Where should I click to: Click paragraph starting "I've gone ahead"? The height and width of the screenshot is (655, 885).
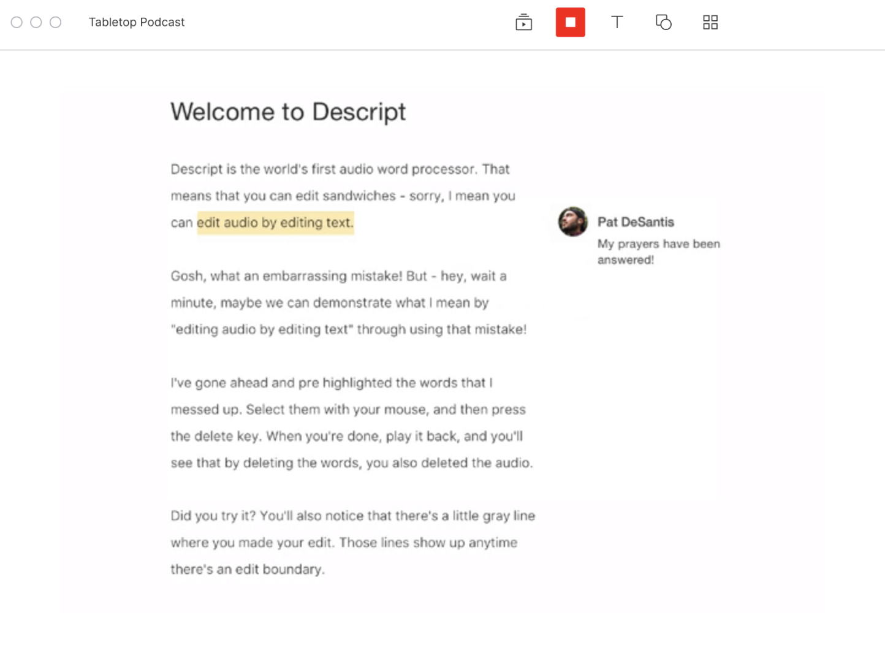click(x=352, y=423)
